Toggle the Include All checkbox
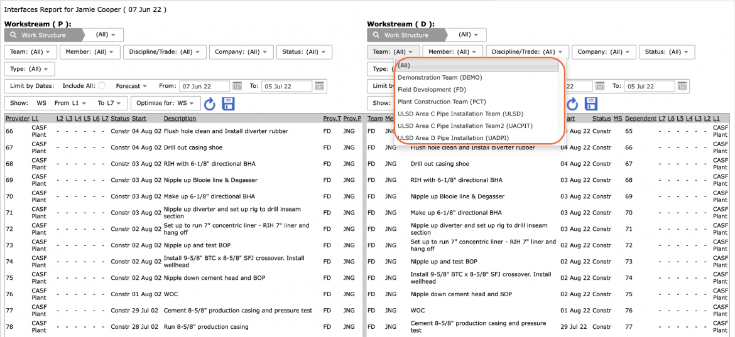The height and width of the screenshot is (337, 735). click(x=102, y=86)
